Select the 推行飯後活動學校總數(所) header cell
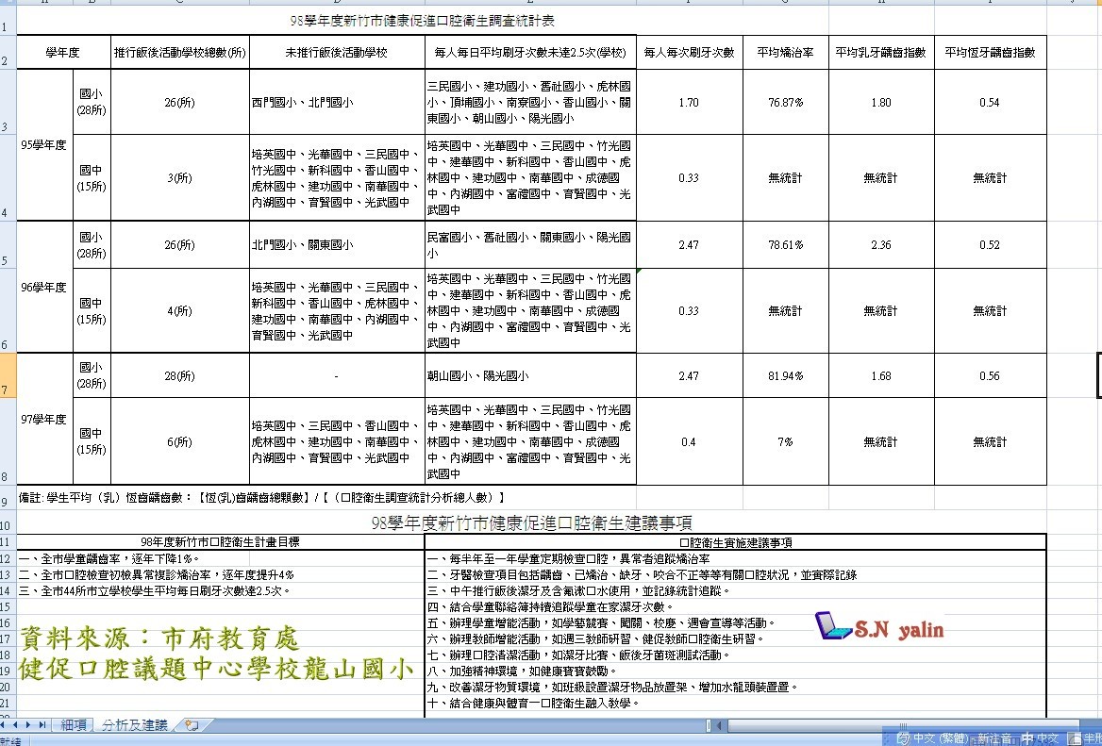Image resolution: width=1102 pixels, height=746 pixels. 180,53
